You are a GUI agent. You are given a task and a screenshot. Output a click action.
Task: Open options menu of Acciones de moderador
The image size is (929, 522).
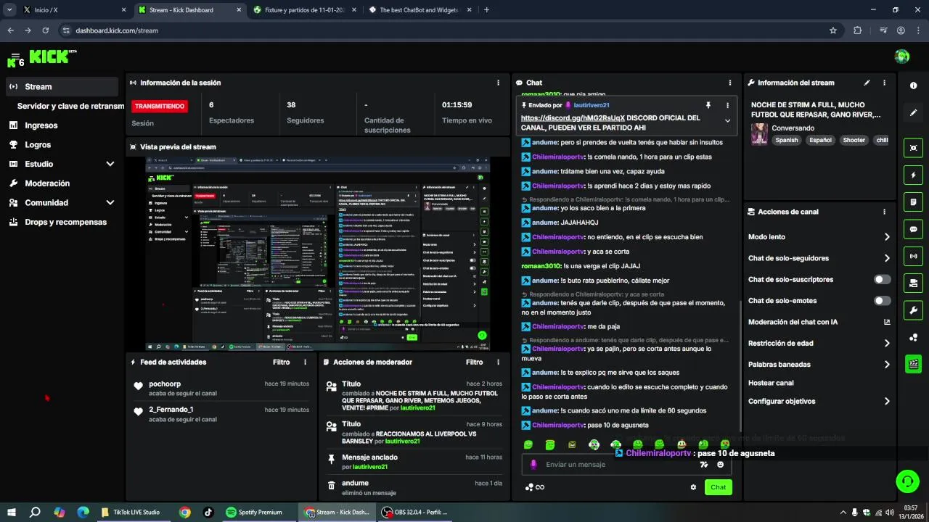498,362
